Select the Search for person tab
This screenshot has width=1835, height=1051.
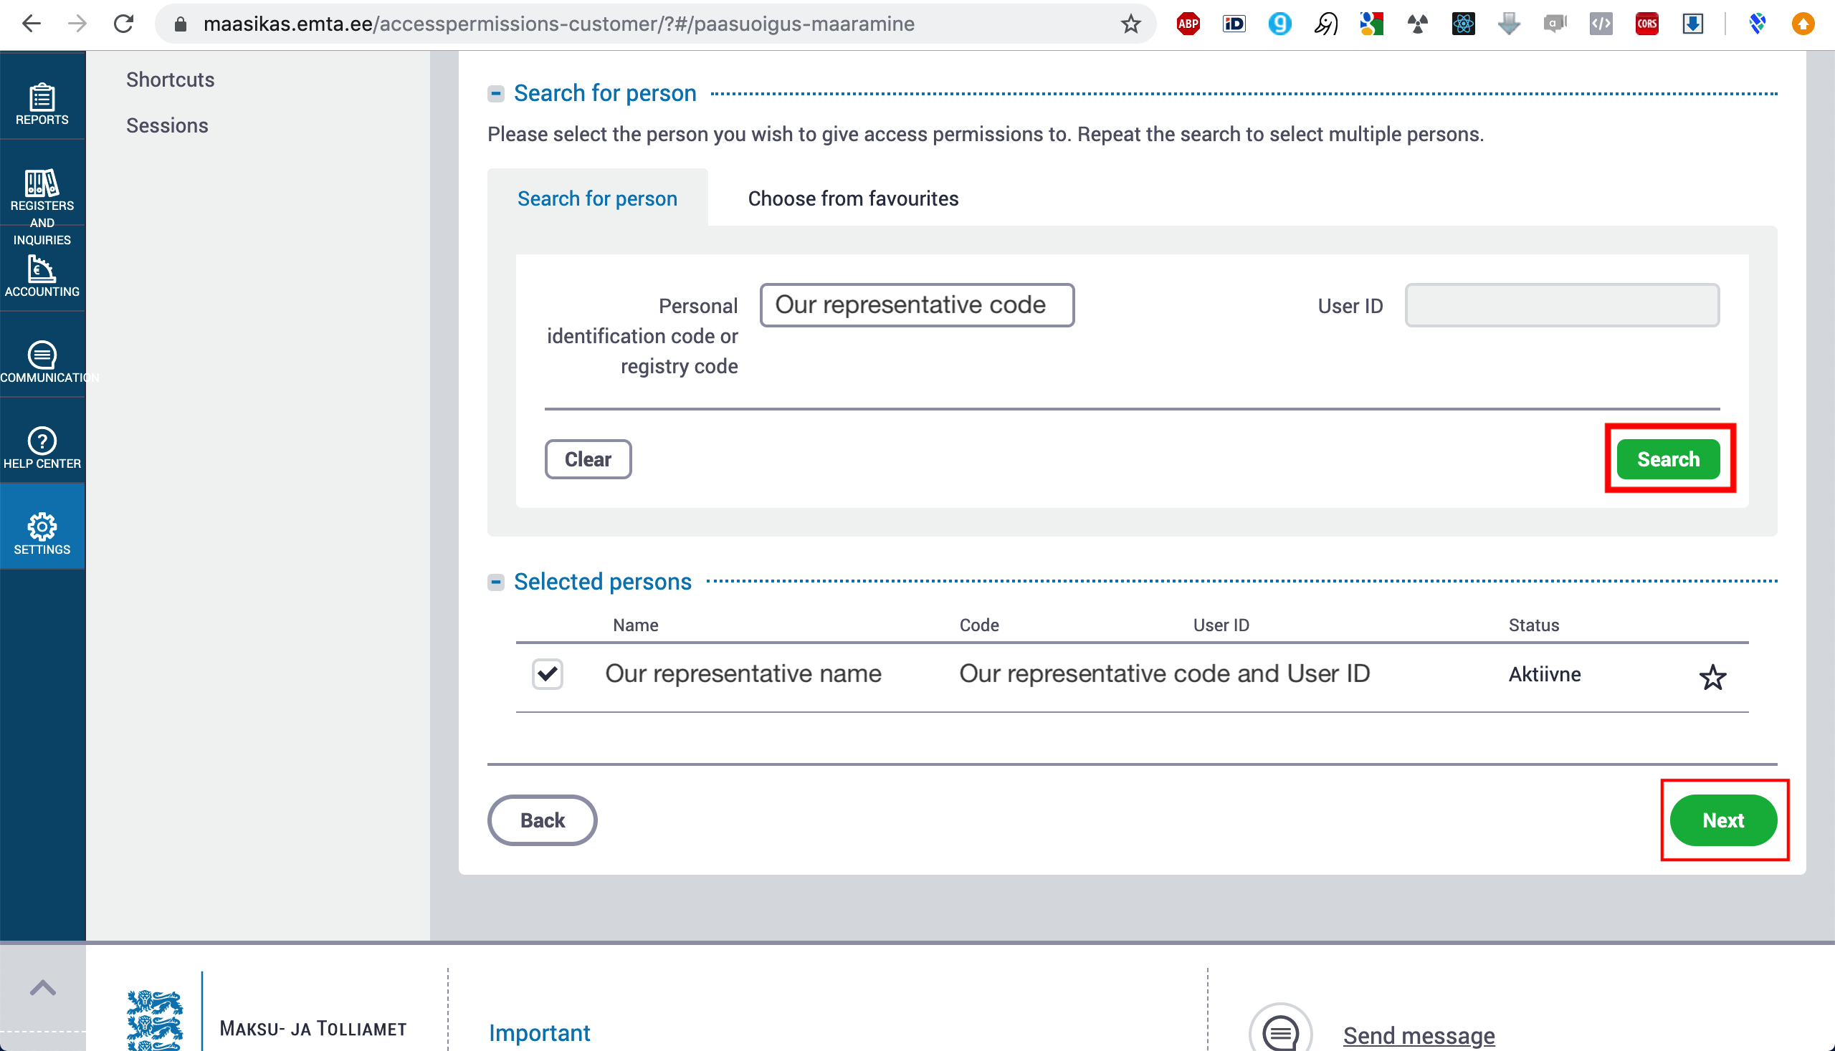(597, 198)
